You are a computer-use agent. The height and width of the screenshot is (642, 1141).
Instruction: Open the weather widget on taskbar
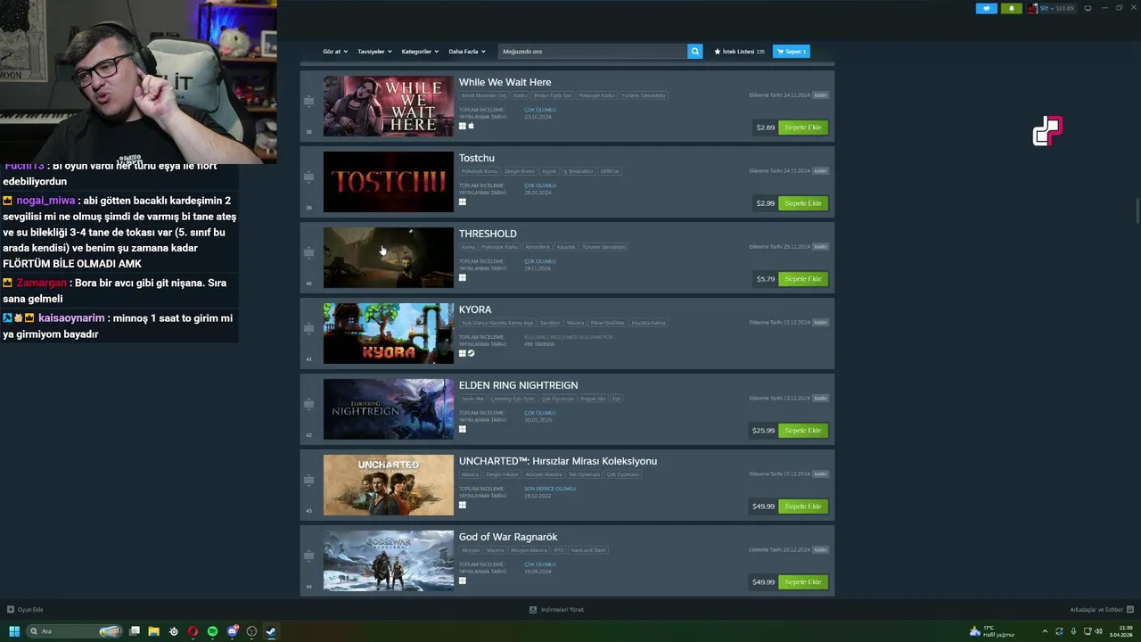991,631
